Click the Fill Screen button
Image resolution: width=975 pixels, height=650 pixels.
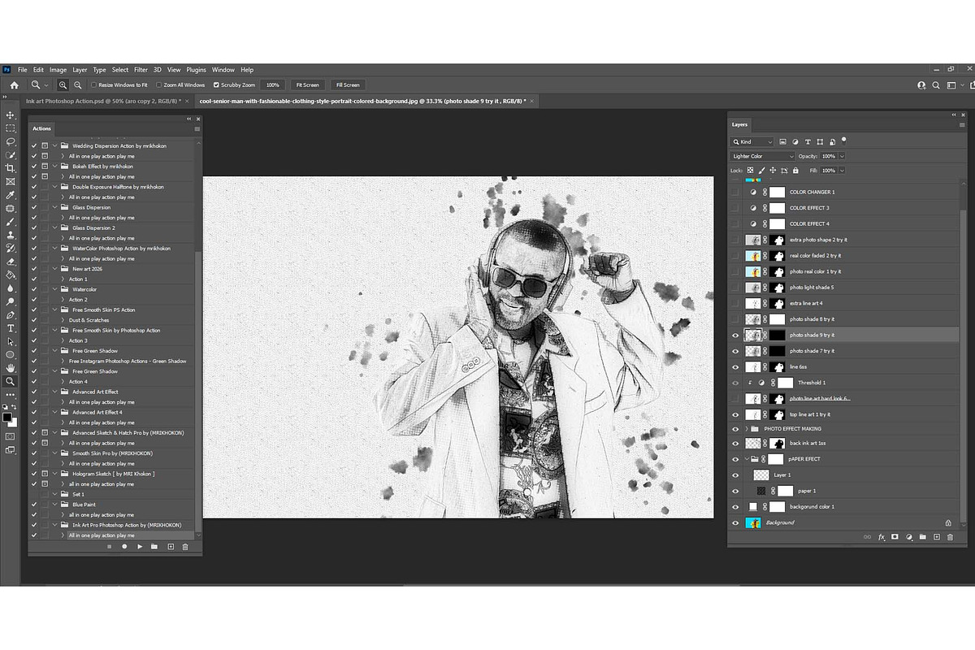(x=348, y=84)
